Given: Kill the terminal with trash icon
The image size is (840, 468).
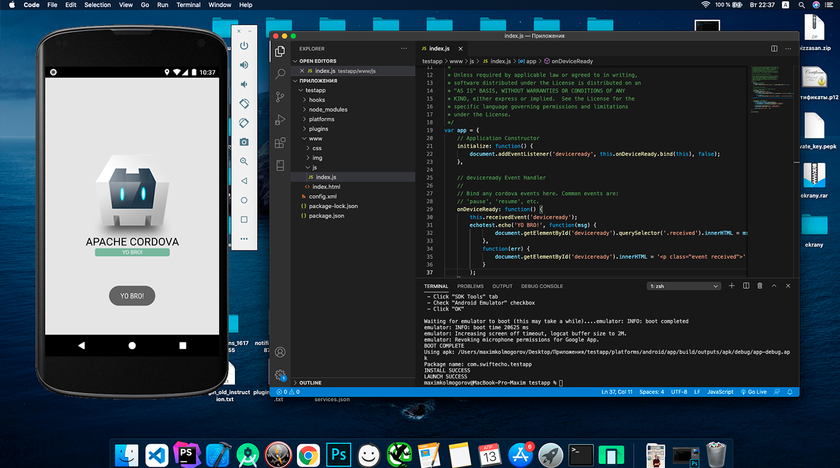Looking at the screenshot, I should click(760, 286).
